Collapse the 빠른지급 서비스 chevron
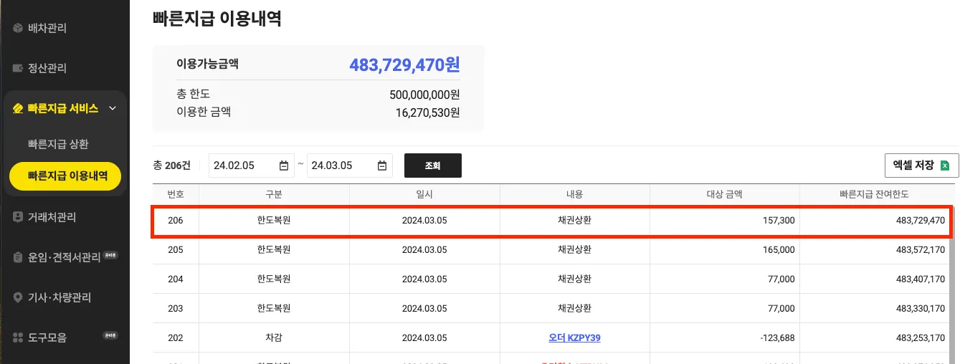This screenshot has height=364, width=960. [112, 109]
